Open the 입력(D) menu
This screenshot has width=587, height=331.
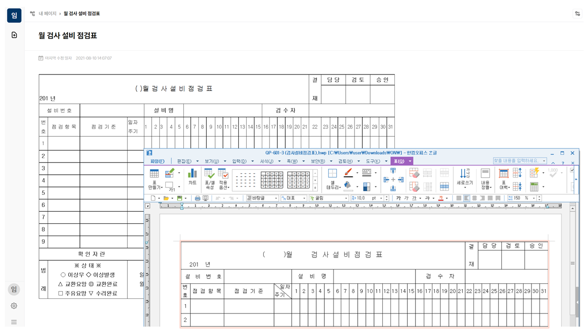(x=239, y=161)
